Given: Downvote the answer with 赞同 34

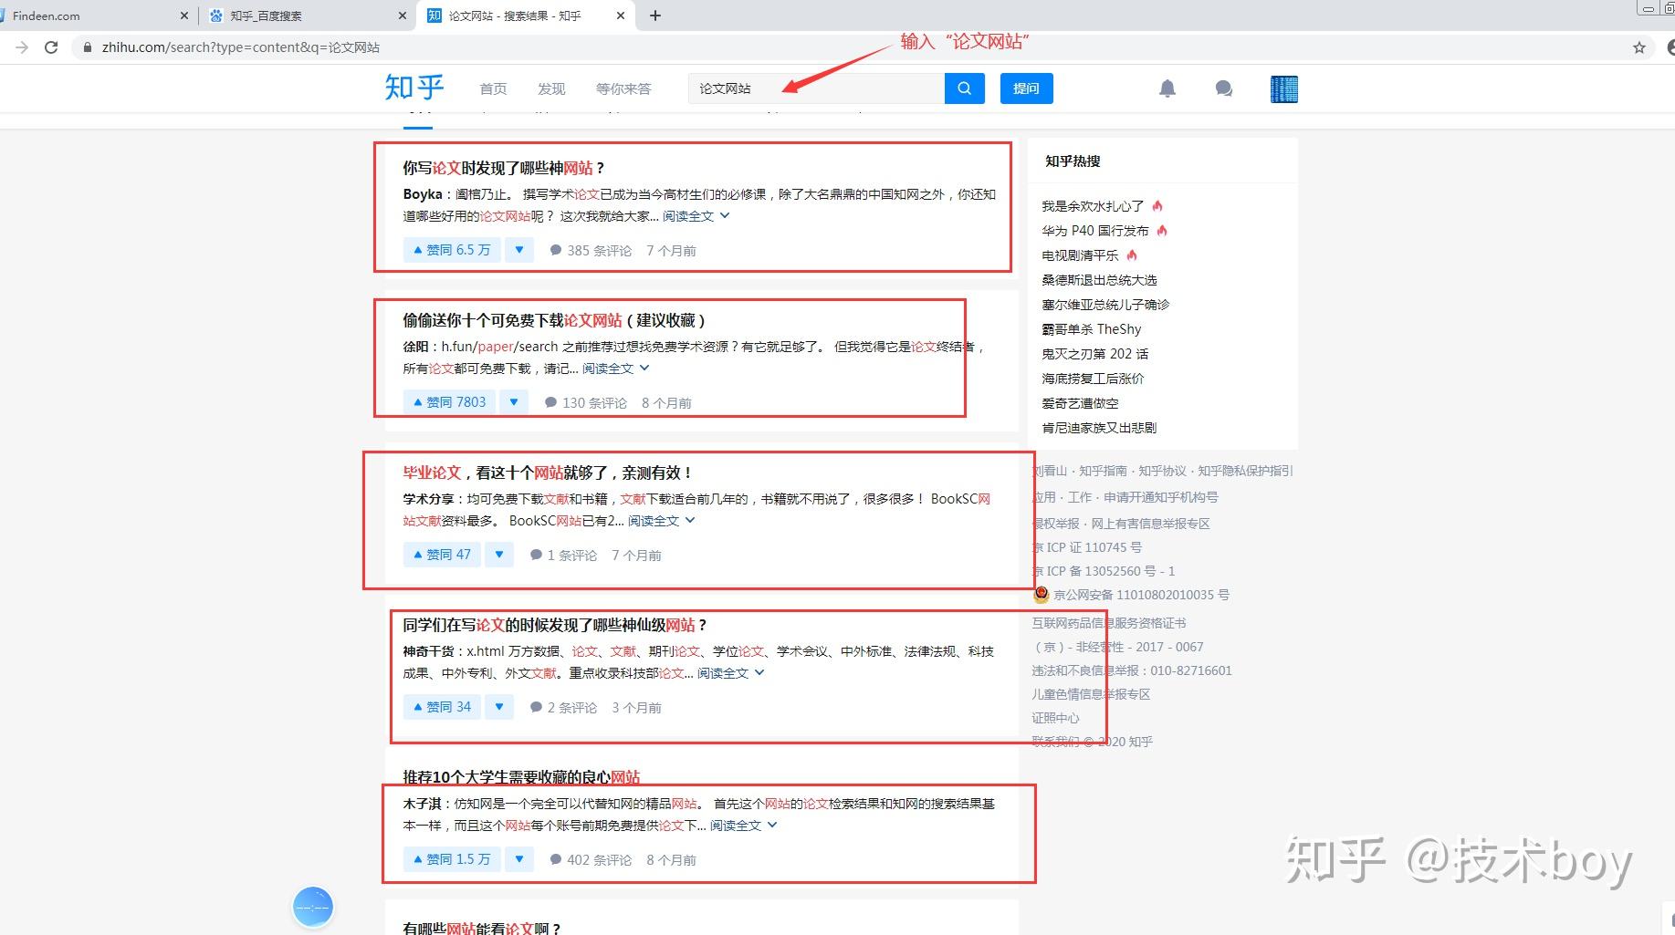Looking at the screenshot, I should pyautogui.click(x=499, y=707).
